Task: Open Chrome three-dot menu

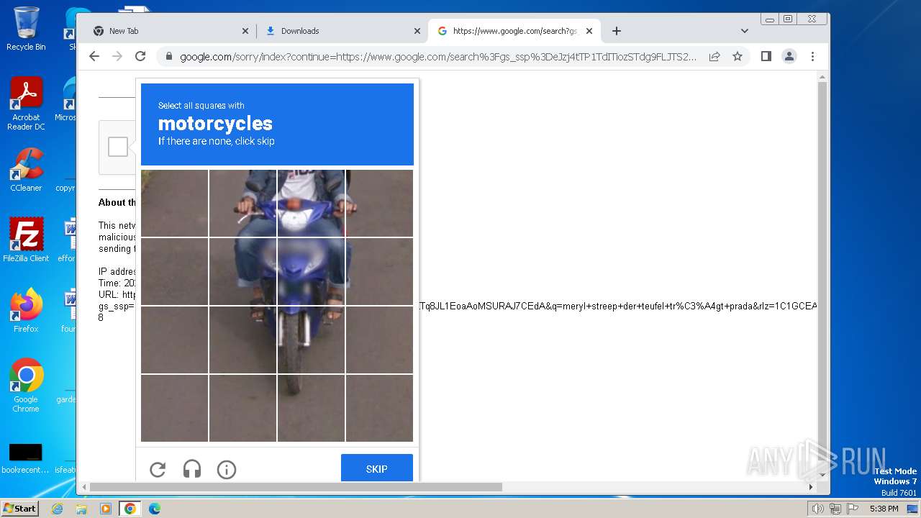Action: click(x=812, y=56)
